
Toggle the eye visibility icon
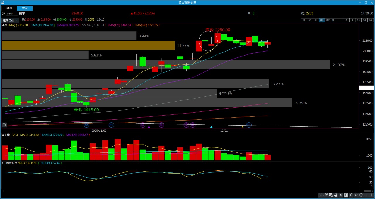click(x=356, y=195)
